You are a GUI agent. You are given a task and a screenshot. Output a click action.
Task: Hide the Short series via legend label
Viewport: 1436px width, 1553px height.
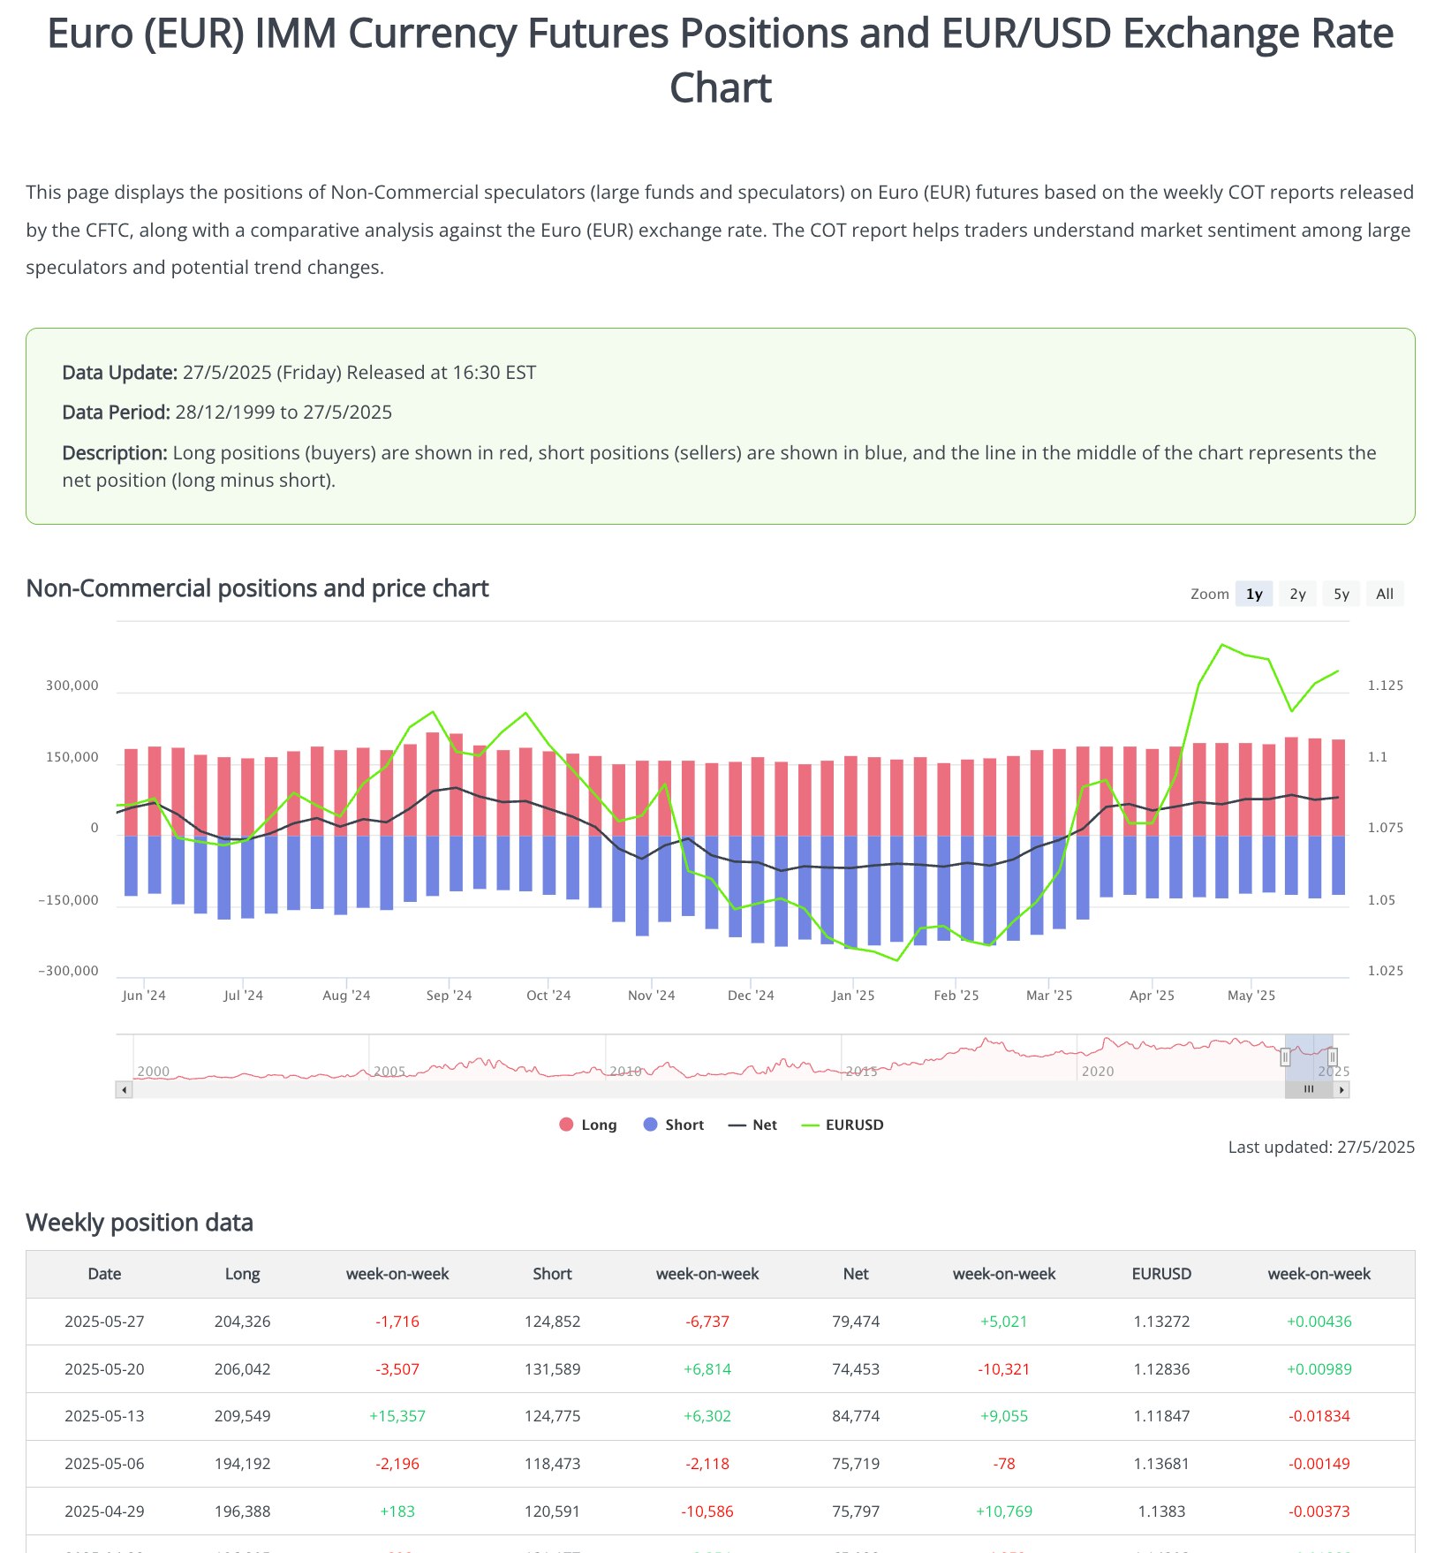coord(684,1125)
